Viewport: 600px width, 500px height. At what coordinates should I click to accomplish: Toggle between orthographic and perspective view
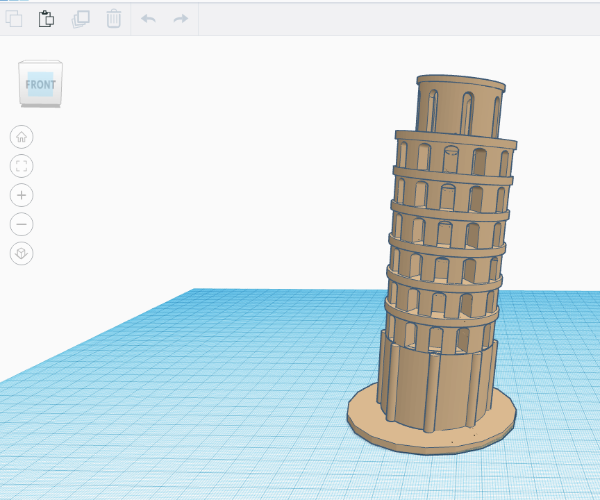21,253
